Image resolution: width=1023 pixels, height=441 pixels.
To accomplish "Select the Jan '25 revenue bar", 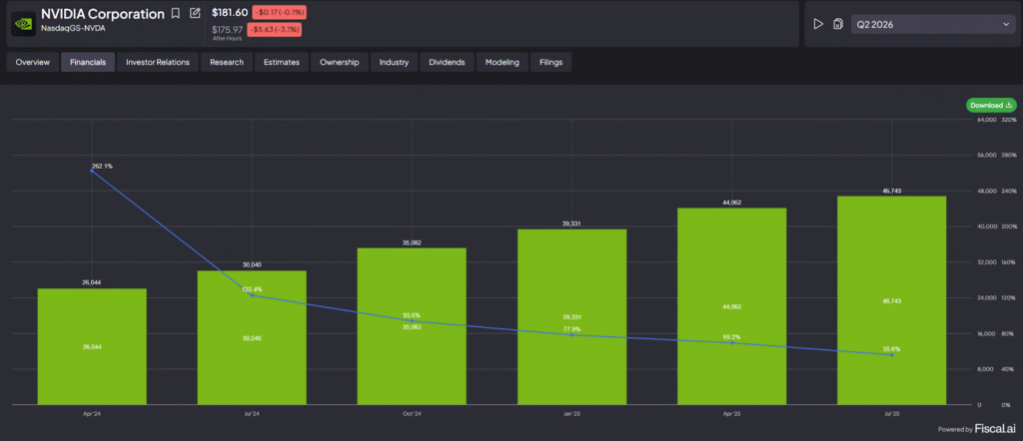I will point(571,316).
